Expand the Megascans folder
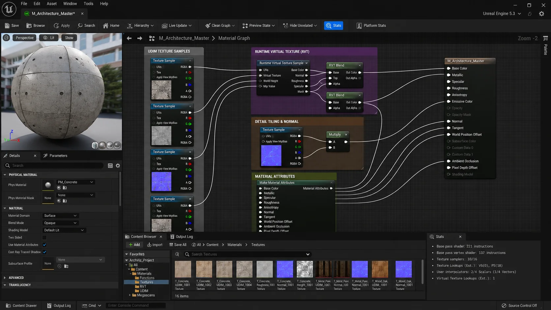Screen dimensions: 551x310 pos(130,295)
